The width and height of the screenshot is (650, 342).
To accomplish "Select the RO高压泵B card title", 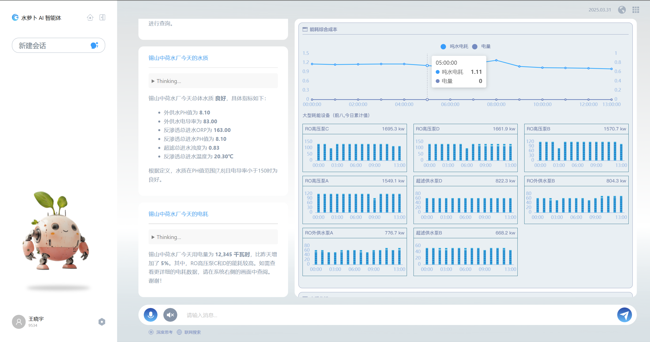I will (x=538, y=129).
